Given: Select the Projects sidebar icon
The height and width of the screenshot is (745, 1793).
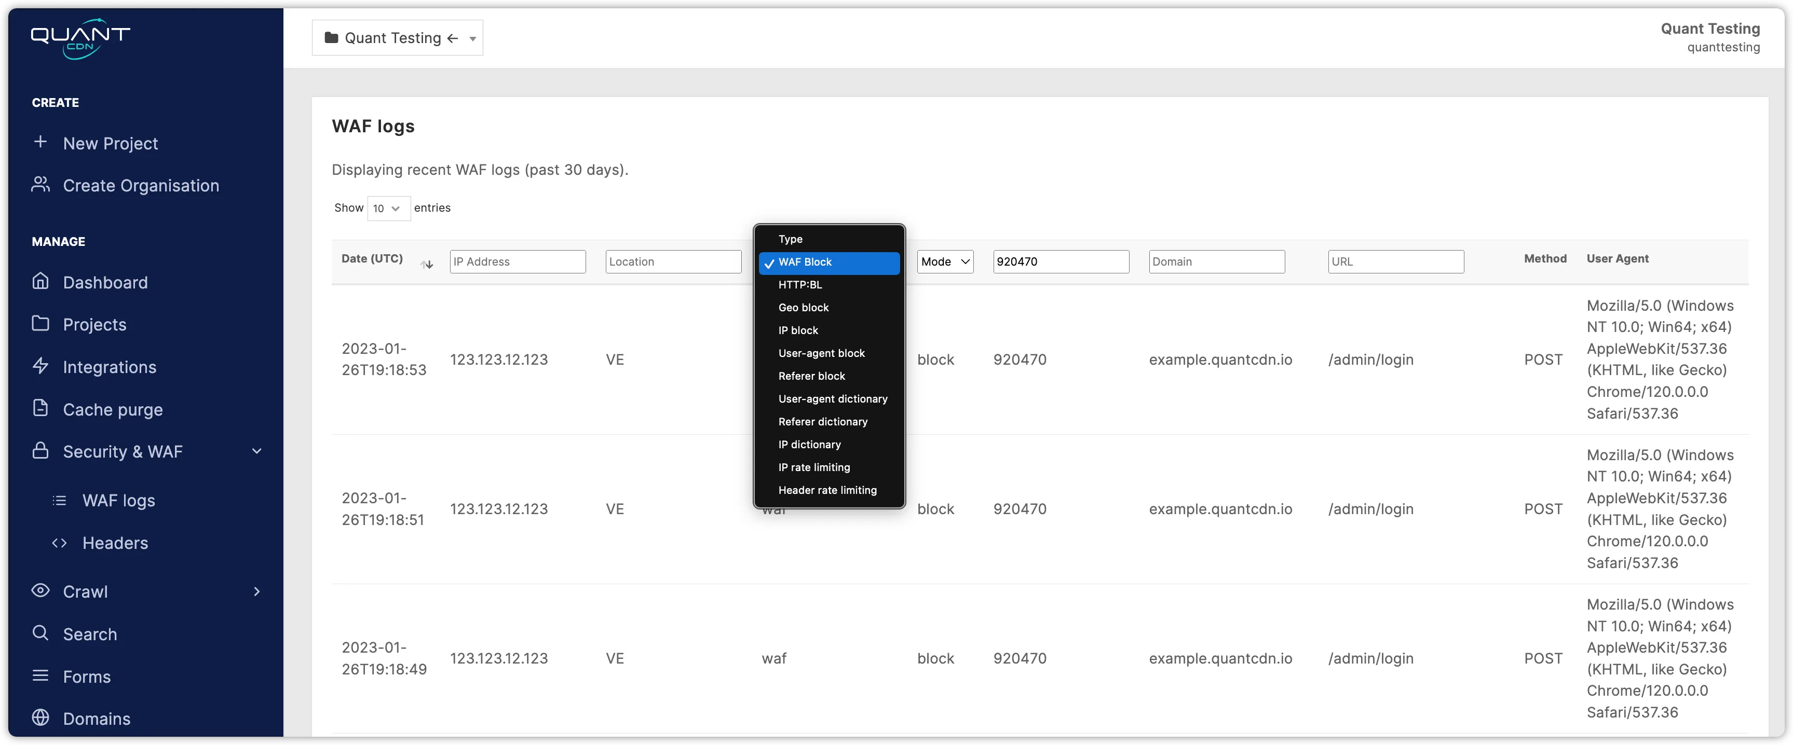Looking at the screenshot, I should 40,324.
